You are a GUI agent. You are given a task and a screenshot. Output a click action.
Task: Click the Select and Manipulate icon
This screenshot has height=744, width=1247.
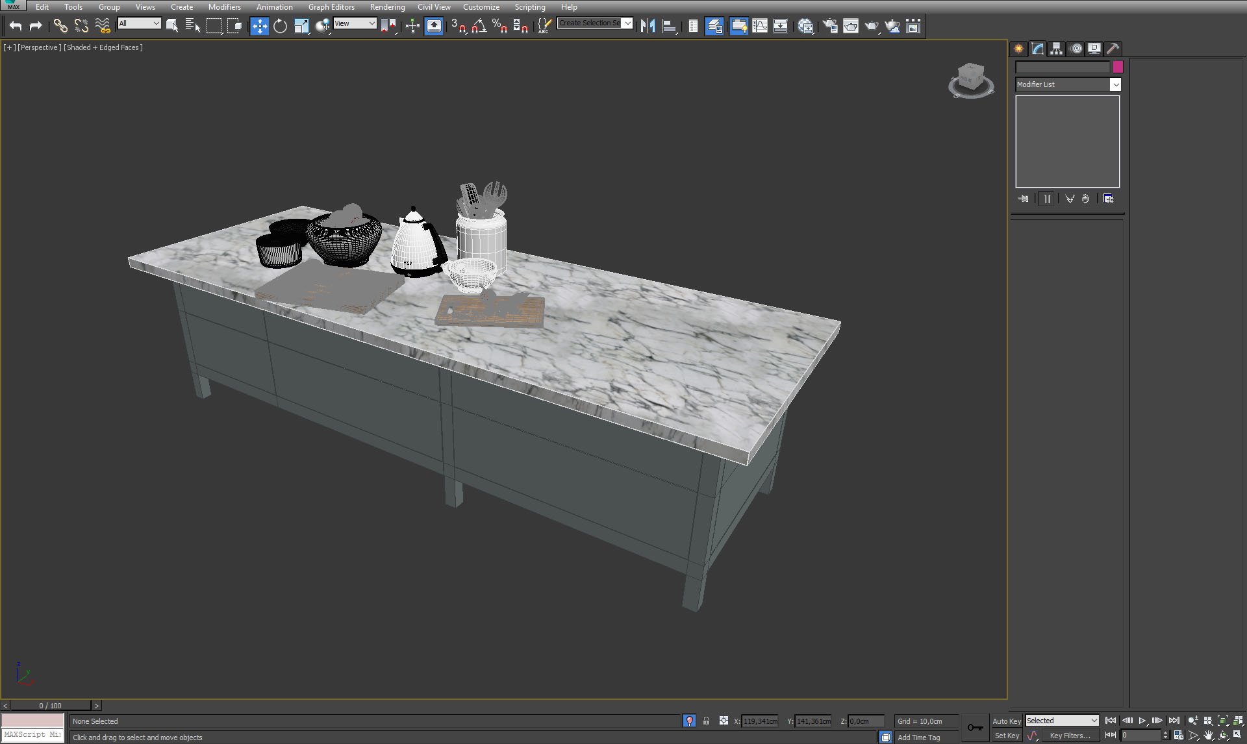[412, 26]
